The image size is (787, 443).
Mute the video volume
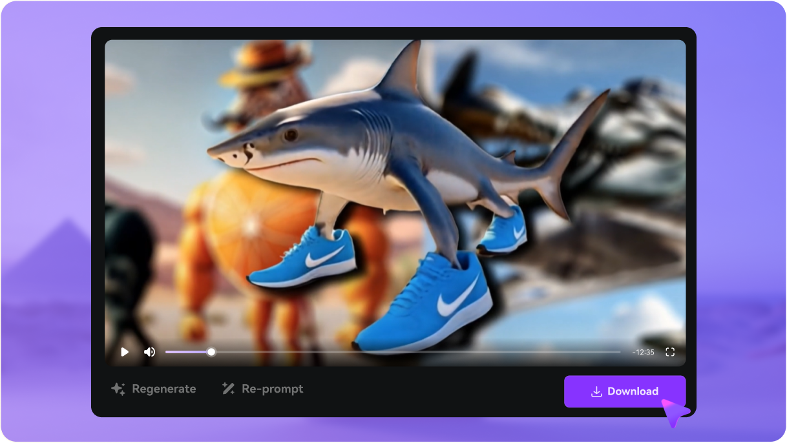coord(149,352)
